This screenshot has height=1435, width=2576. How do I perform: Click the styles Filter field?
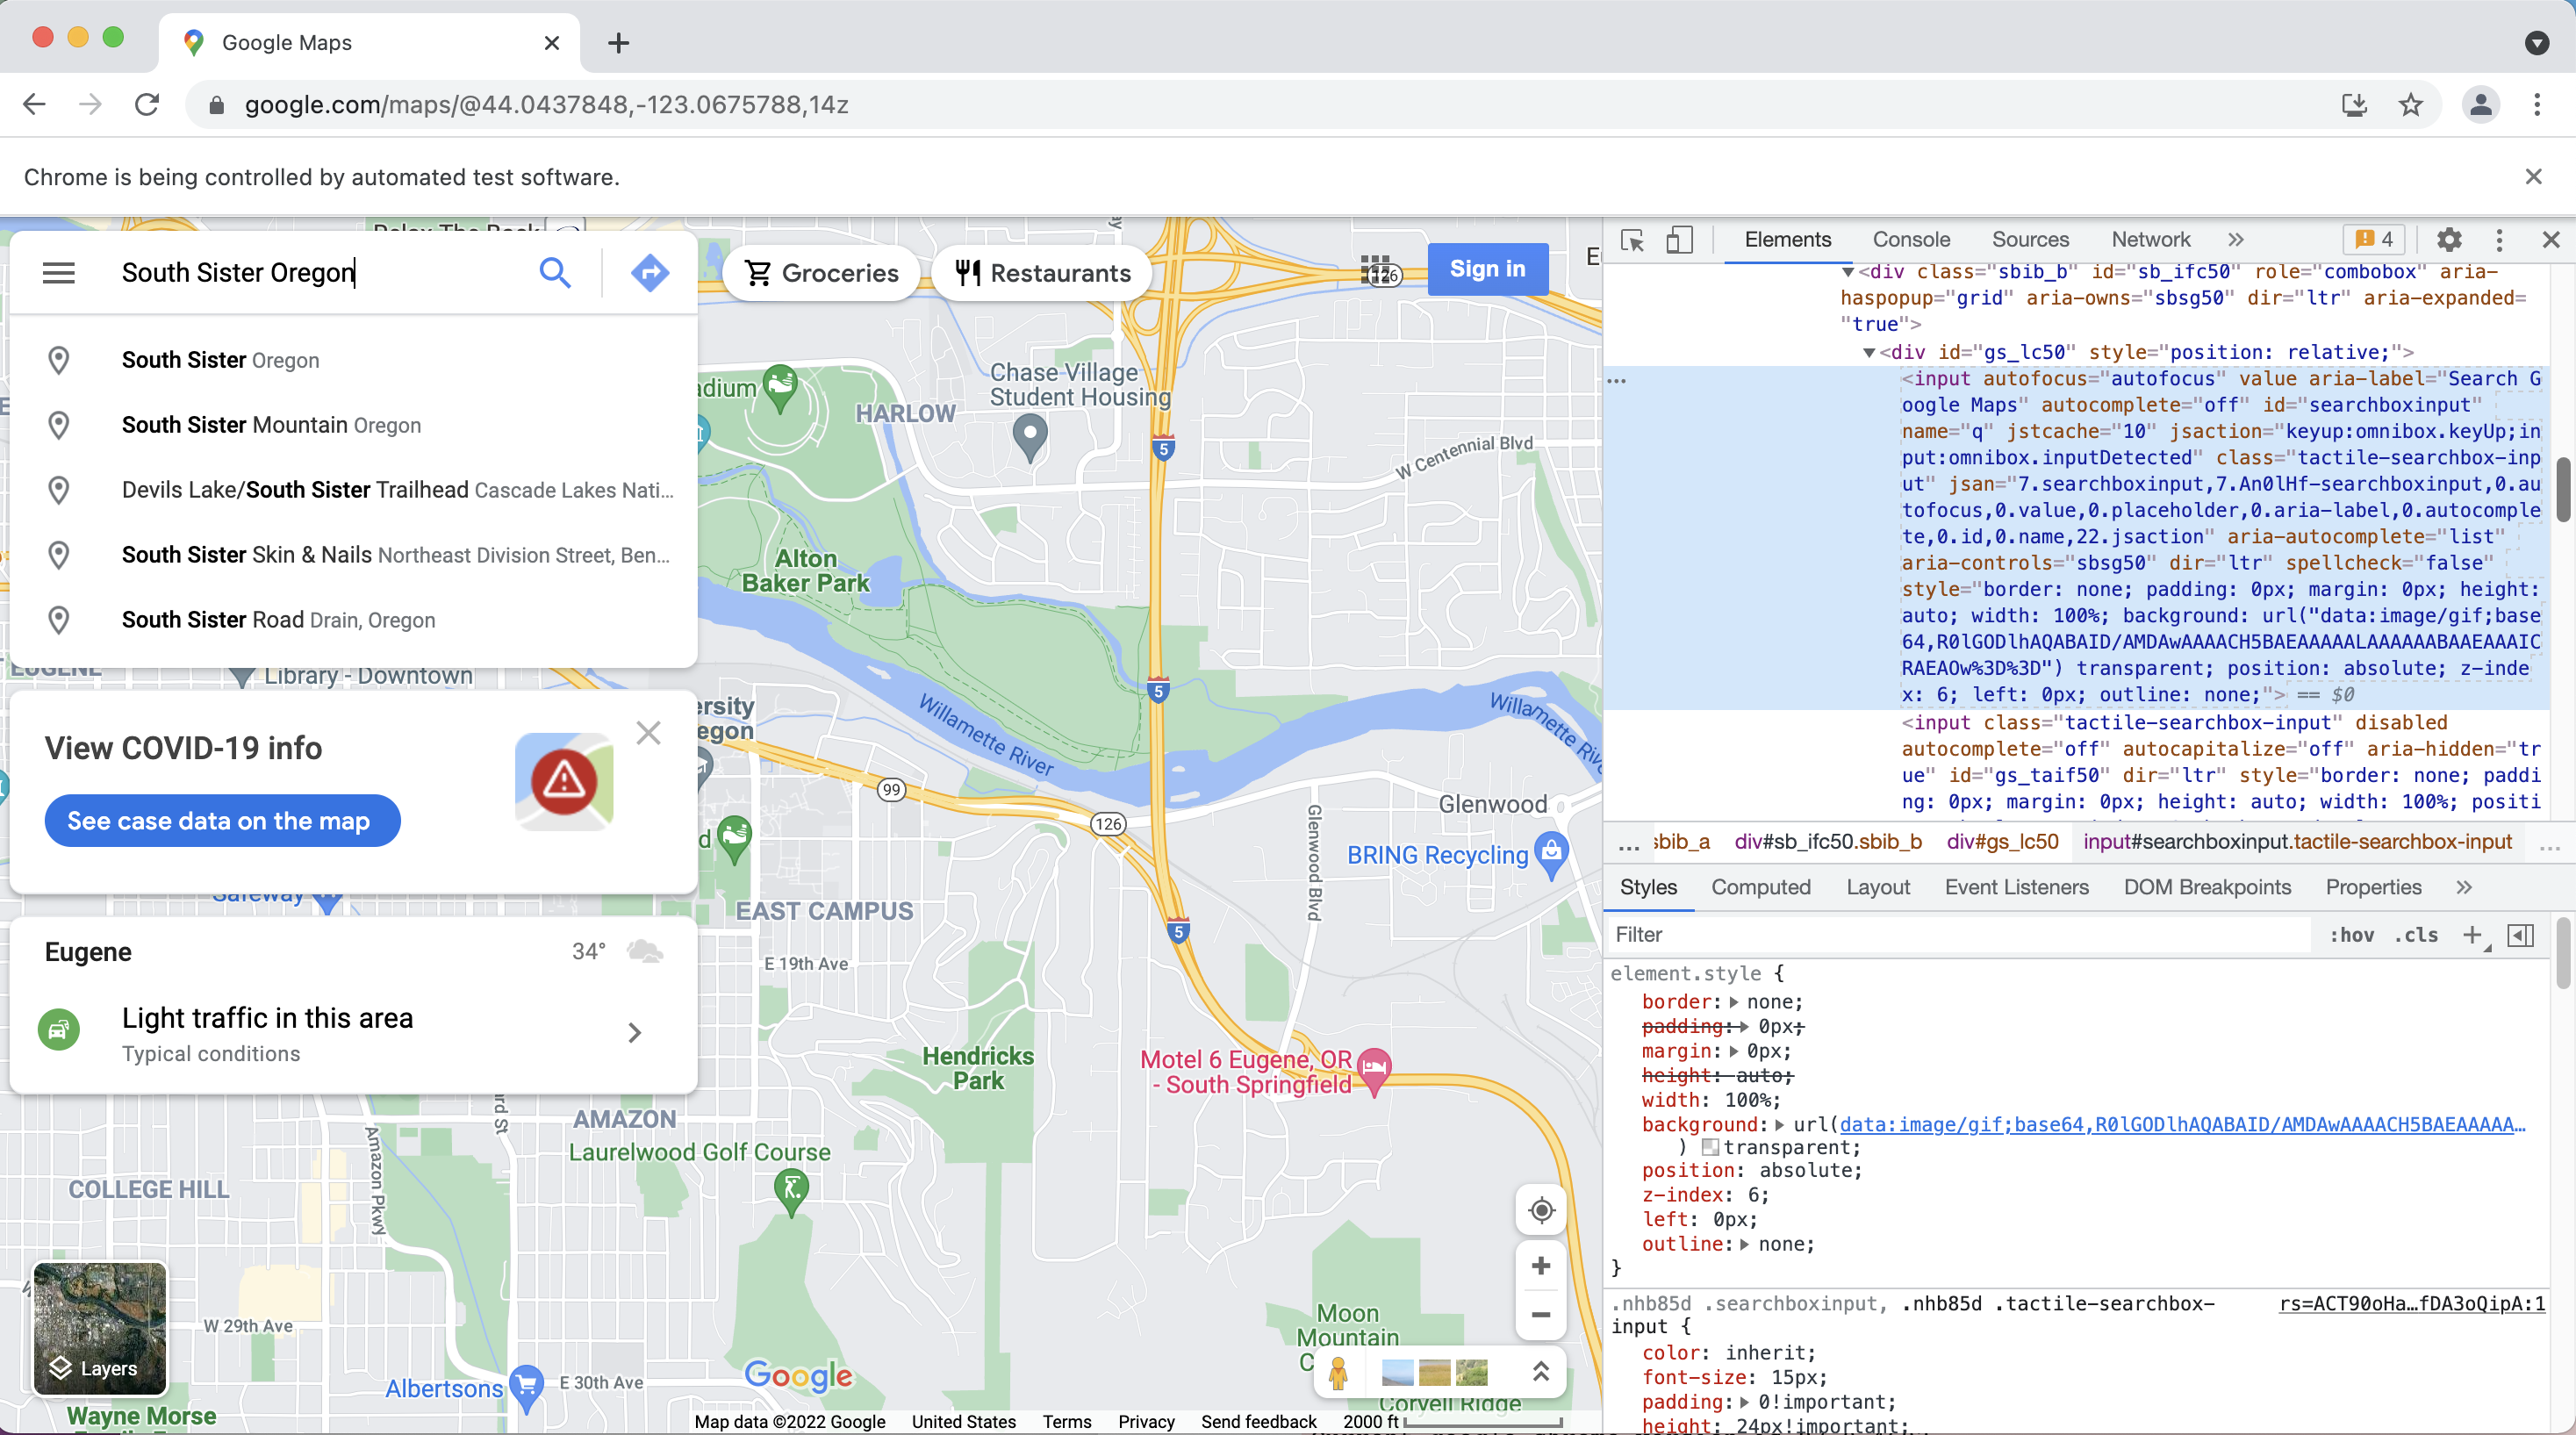coord(1960,935)
